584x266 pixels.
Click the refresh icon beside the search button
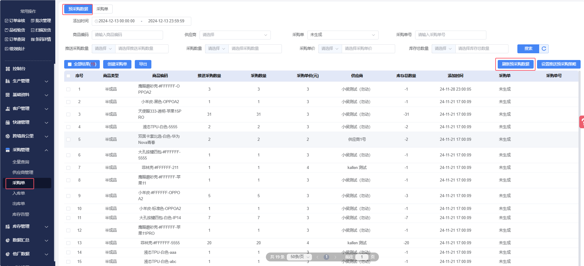click(544, 49)
